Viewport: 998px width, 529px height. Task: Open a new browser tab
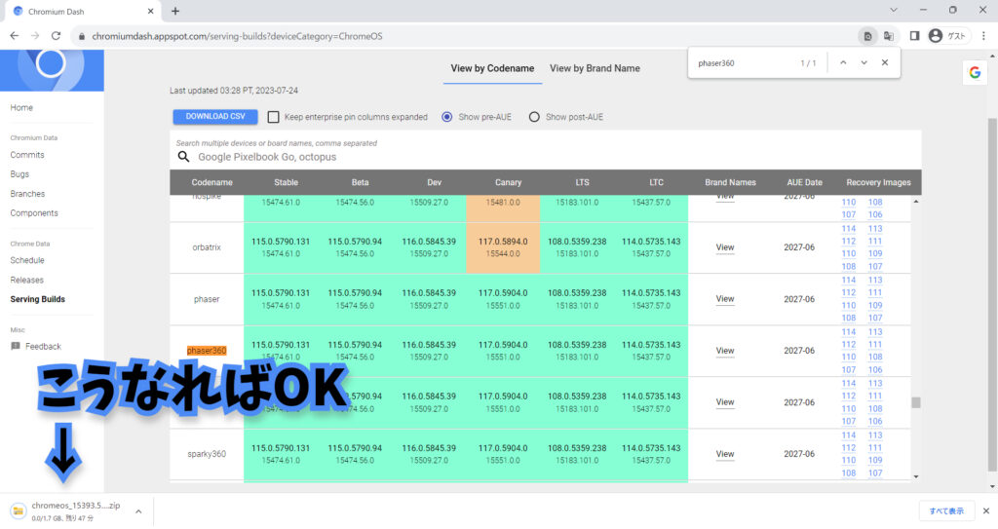(175, 11)
